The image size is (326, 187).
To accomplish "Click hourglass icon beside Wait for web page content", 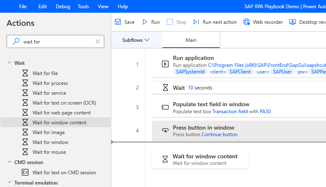I will (x=25, y=112).
